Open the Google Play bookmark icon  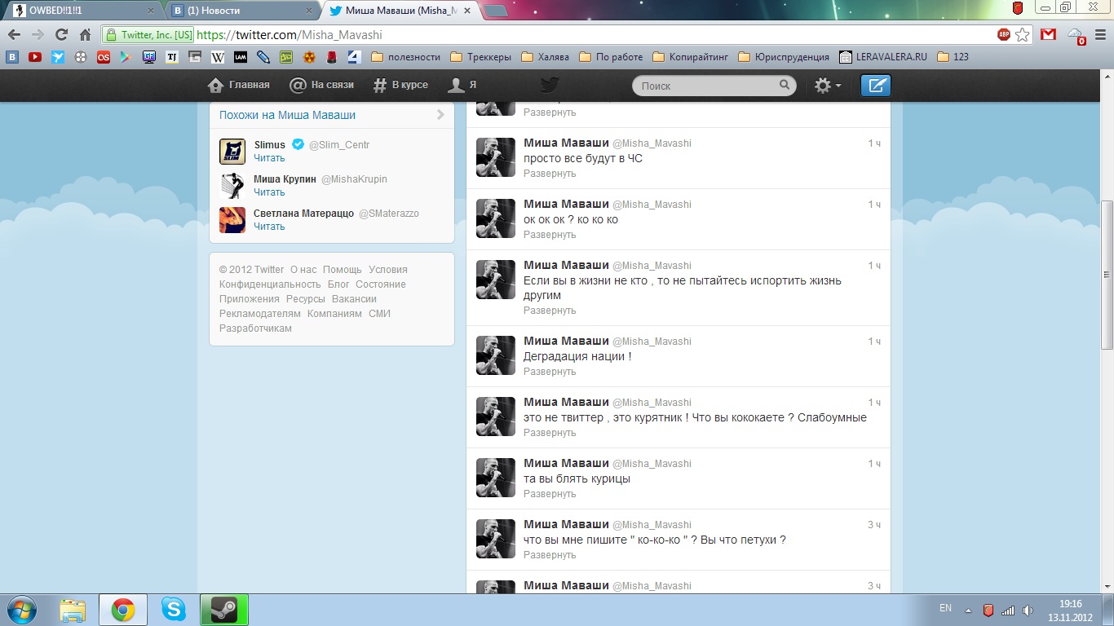click(126, 57)
